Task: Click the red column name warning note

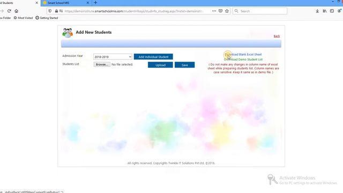Action: [243, 68]
